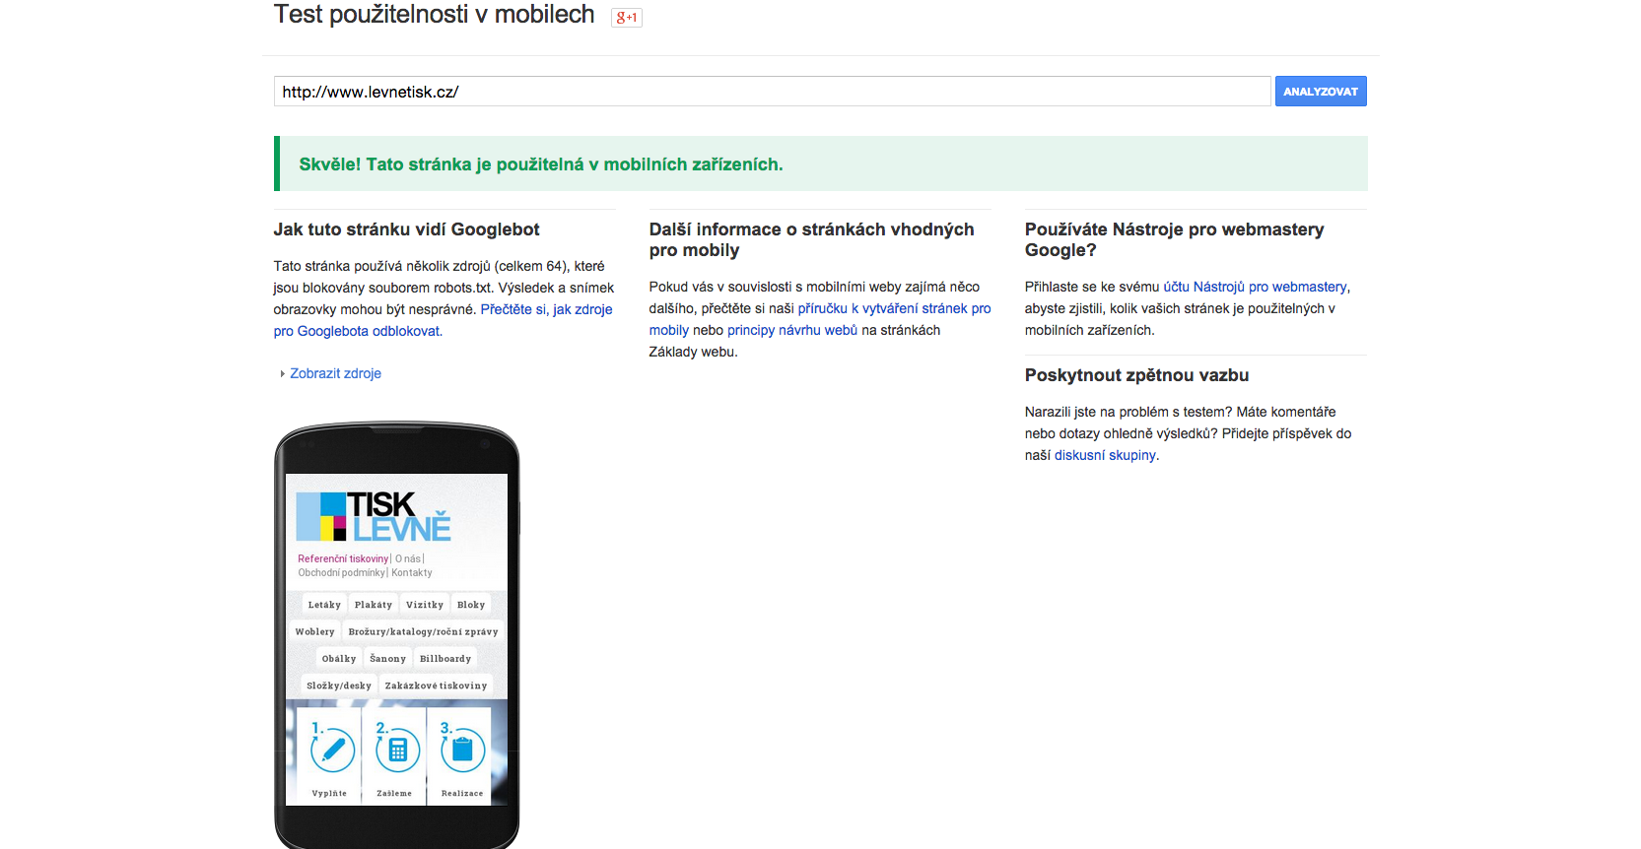The width and height of the screenshot is (1641, 849).
Task: Select Plakáty in the phone preview menu
Action: pos(374,605)
